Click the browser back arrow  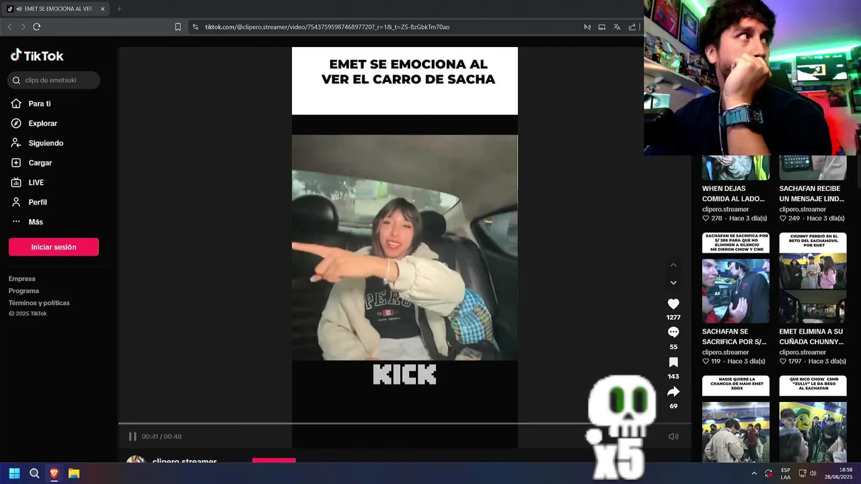coord(9,27)
